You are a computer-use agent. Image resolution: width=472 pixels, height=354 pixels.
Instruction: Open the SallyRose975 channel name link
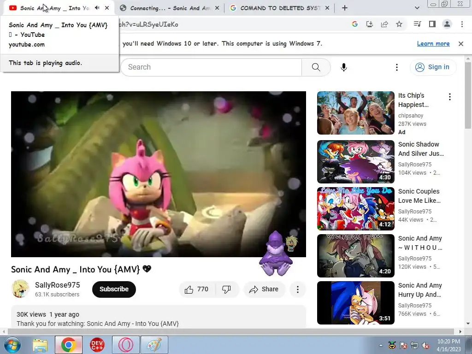click(x=58, y=285)
